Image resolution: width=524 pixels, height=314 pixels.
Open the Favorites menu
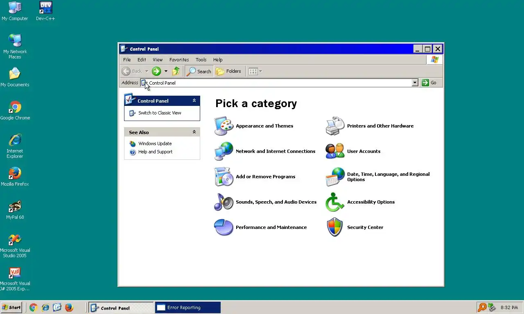(x=179, y=60)
